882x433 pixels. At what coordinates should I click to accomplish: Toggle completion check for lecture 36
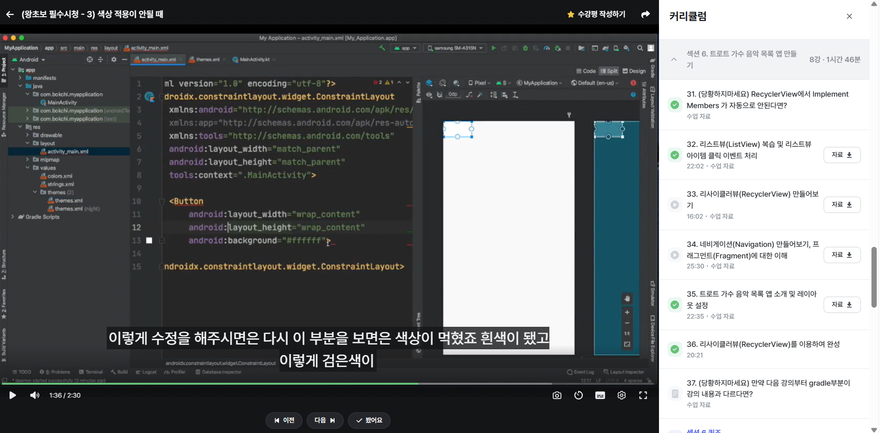pos(675,349)
